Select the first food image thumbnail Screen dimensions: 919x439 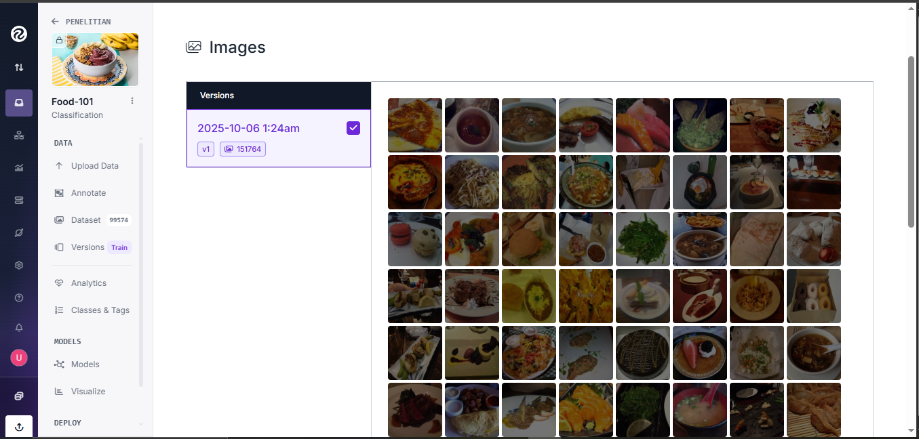[415, 125]
